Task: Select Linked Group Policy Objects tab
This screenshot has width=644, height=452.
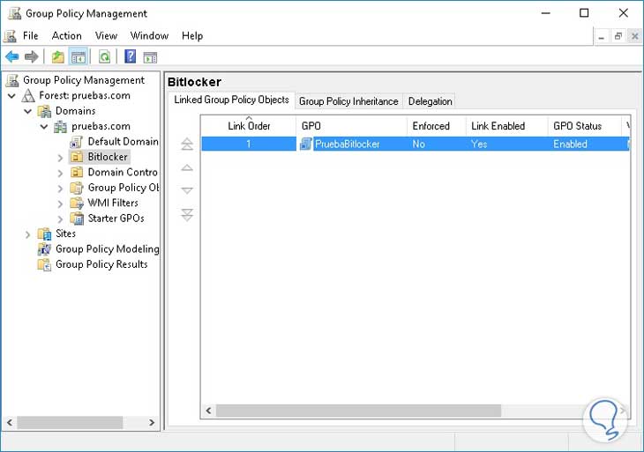Action: coord(231,100)
